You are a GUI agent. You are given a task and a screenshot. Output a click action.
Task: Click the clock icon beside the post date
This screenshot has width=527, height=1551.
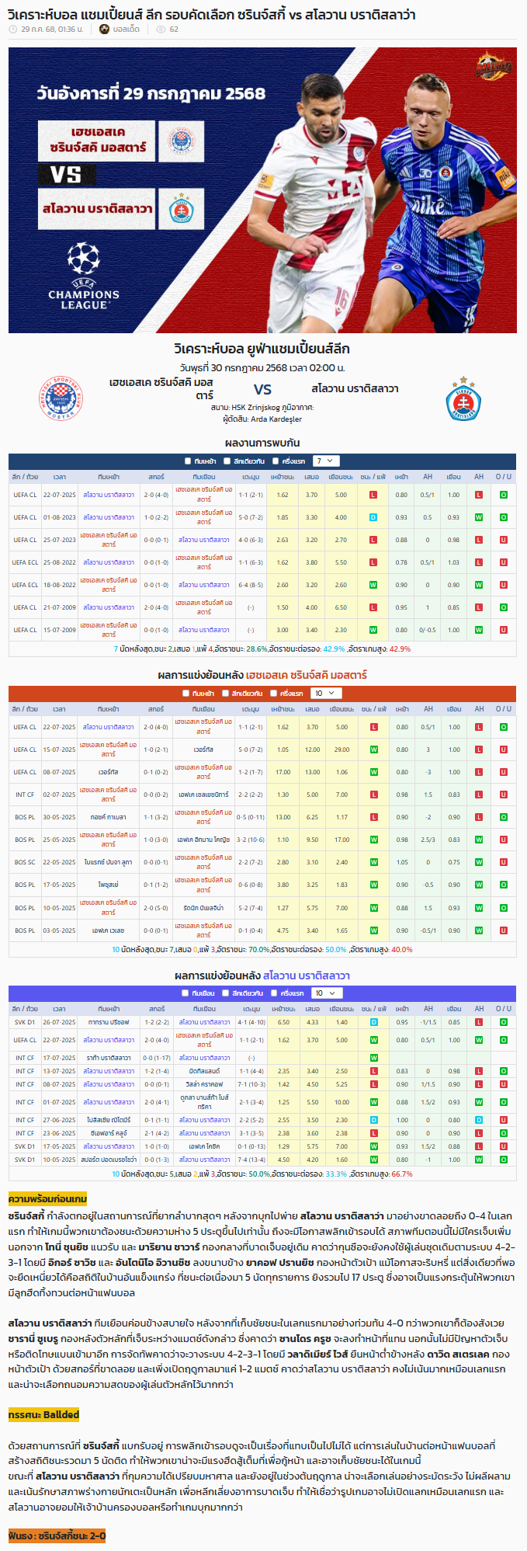[13, 30]
